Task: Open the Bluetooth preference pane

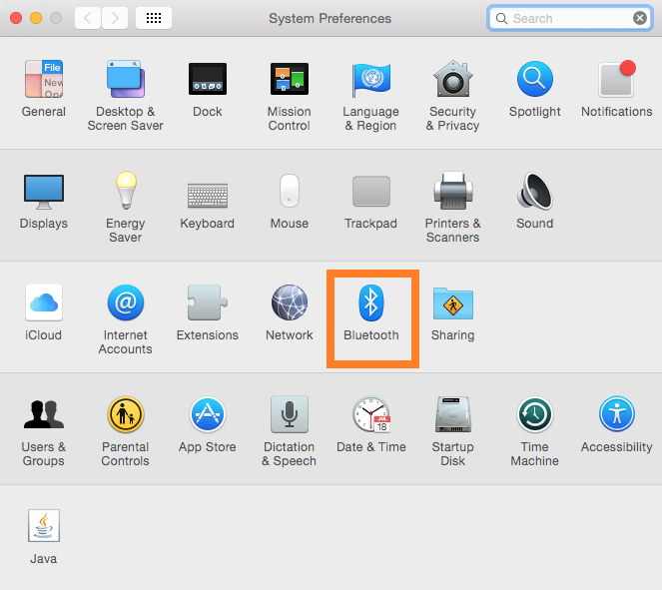Action: coord(371,303)
